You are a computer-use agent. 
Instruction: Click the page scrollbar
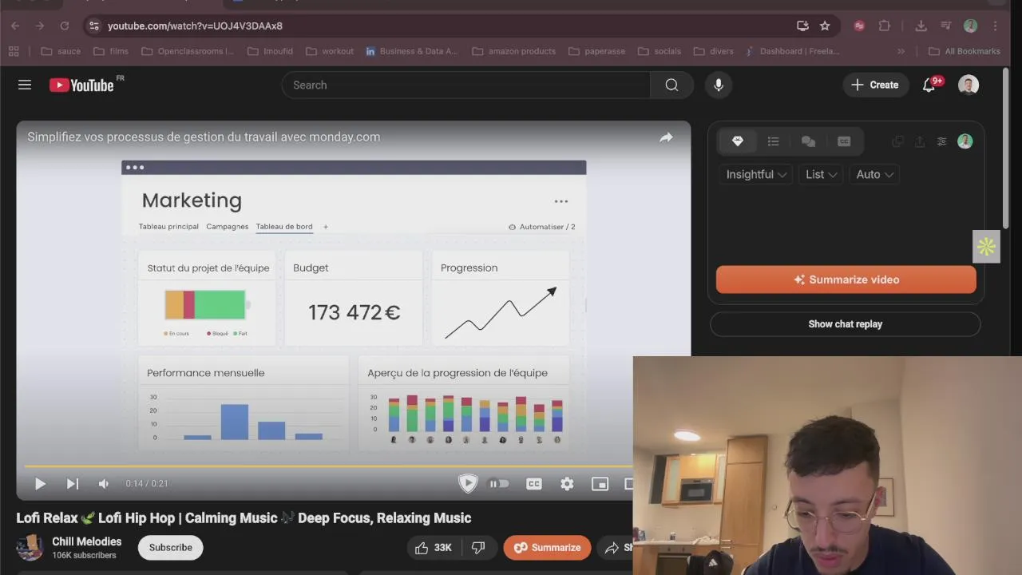coord(1005,148)
